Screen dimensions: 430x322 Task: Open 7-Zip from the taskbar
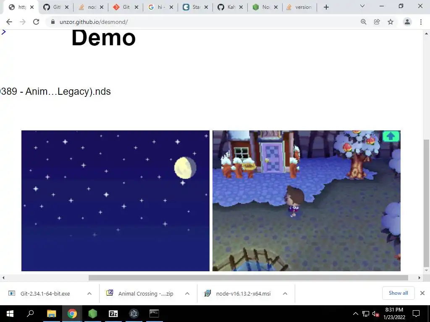(113, 314)
